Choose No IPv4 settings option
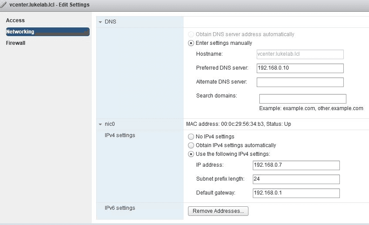The image size is (369, 225). pos(191,137)
